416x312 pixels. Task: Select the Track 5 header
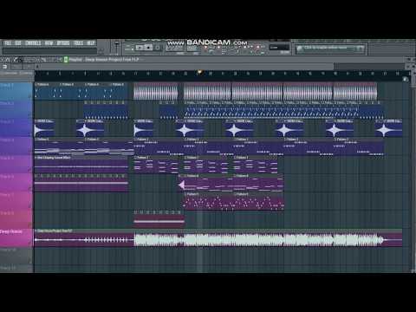tap(16, 164)
